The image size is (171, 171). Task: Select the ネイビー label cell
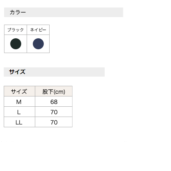coord(38,30)
